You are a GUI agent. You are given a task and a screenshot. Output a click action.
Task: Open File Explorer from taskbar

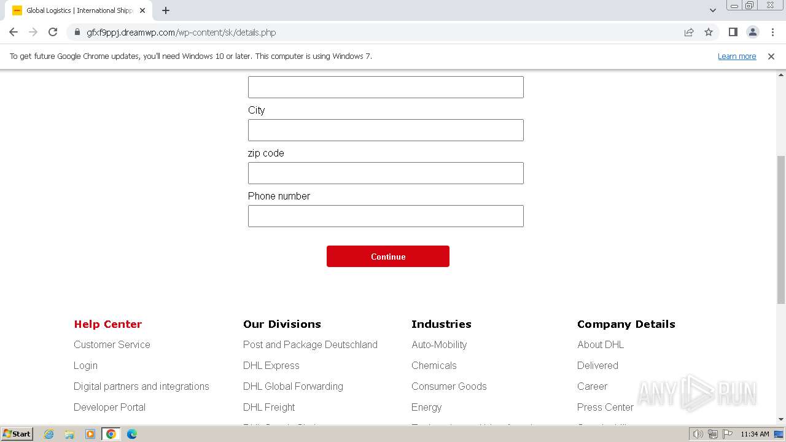tap(69, 434)
